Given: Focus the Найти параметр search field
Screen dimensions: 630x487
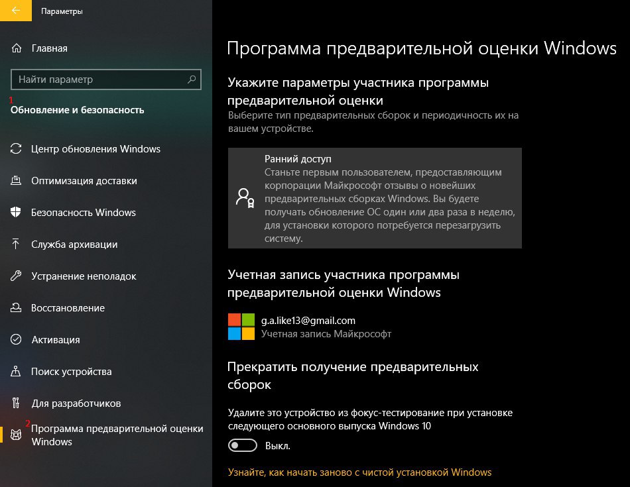Looking at the screenshot, I should click(106, 80).
